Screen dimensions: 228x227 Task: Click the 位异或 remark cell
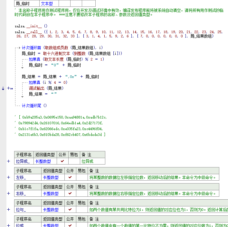point(92,161)
